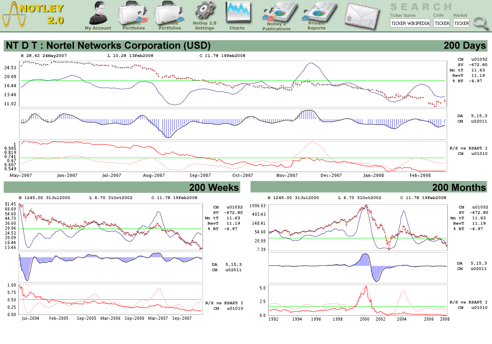Click the magnifying glass search button
Screen dimensions: 492x344
[x=480, y=22]
